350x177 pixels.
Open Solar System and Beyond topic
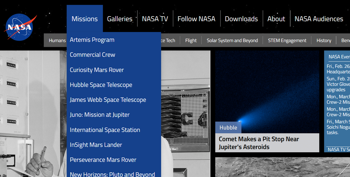[x=232, y=40]
